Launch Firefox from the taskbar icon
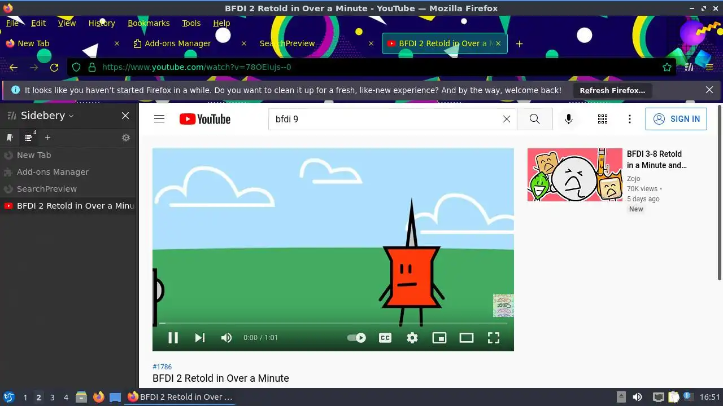 98,397
